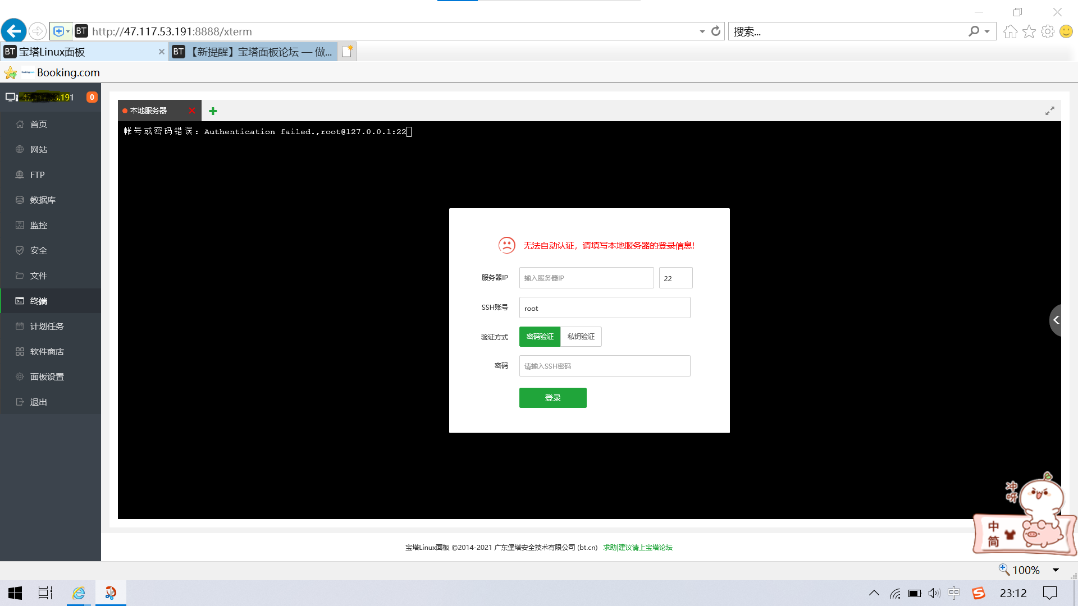
Task: Expand the right side panel chevron
Action: click(x=1056, y=320)
